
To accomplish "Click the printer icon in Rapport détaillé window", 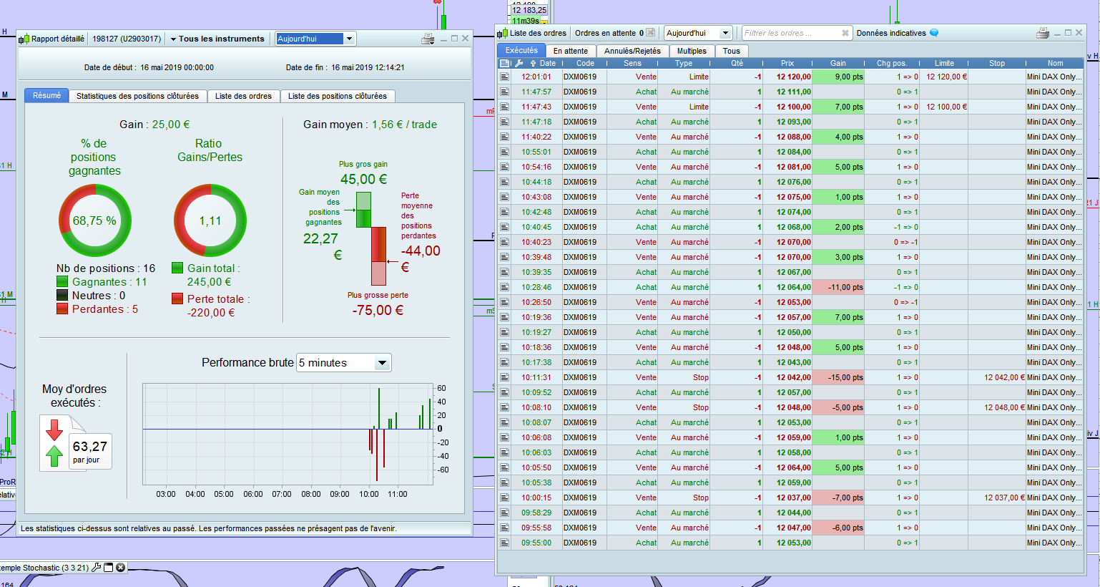I will [428, 39].
